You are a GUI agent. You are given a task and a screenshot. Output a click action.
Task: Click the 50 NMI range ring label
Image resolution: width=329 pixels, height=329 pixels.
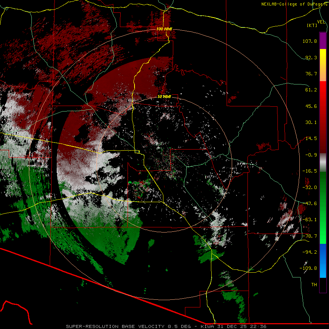(164, 97)
